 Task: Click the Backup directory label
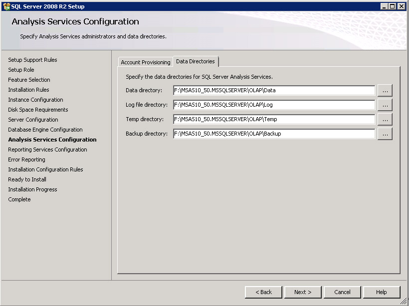(x=147, y=134)
